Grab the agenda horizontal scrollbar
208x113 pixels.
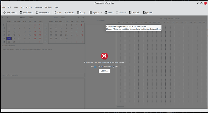120,107
